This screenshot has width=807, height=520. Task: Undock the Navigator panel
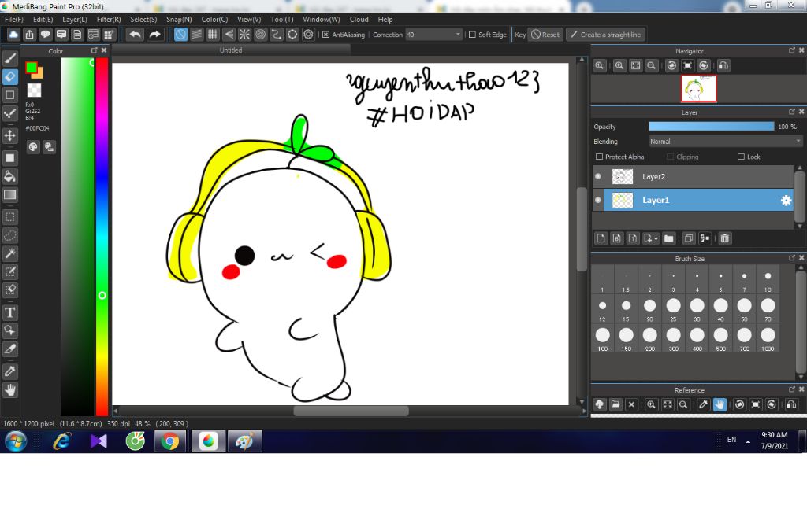(792, 50)
